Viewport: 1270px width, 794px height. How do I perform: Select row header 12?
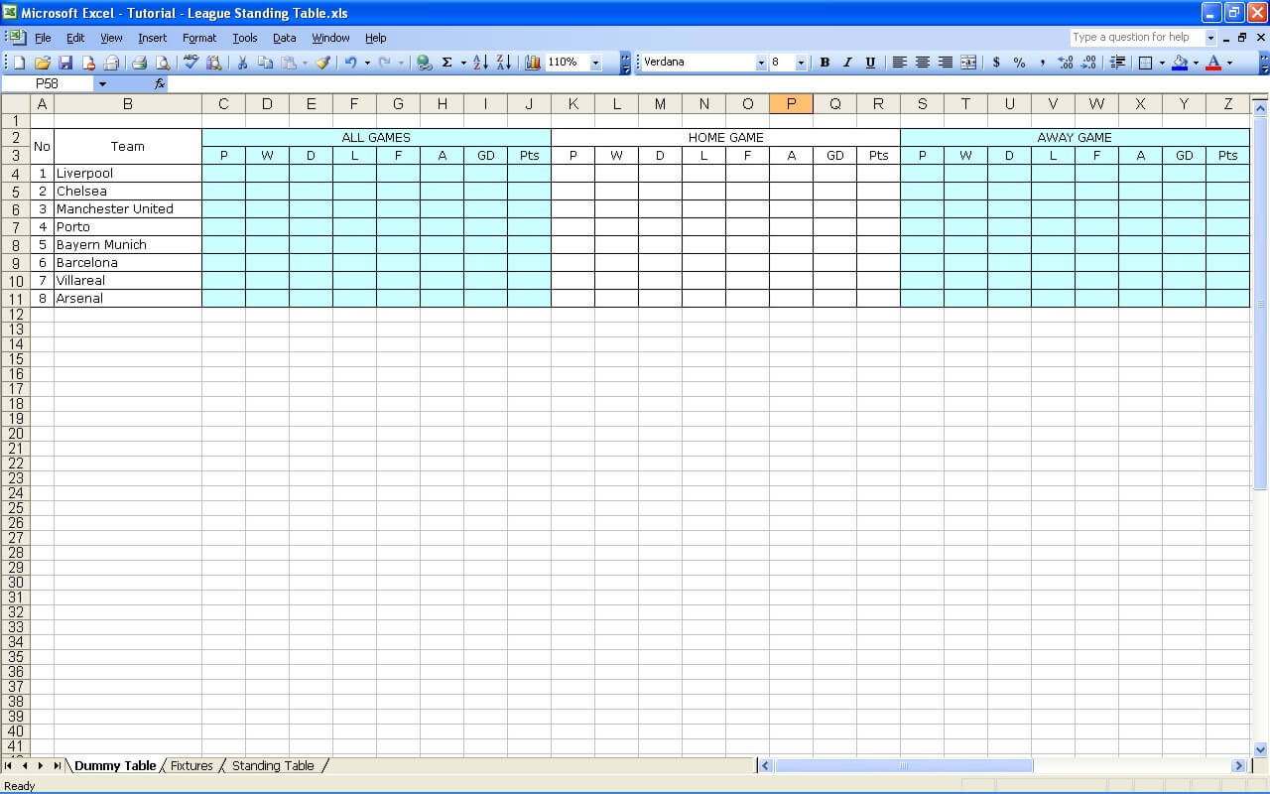coord(16,315)
